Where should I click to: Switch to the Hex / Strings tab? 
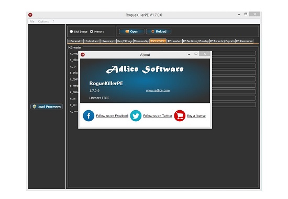click(125, 41)
